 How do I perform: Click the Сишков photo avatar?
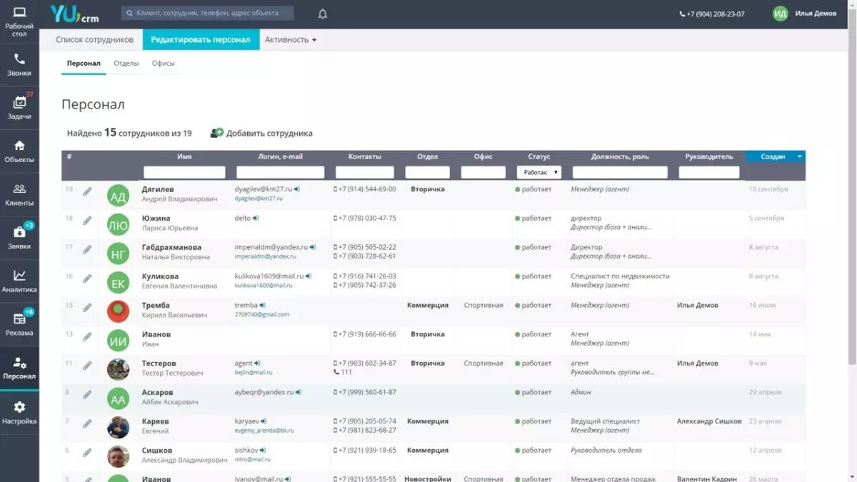118,456
